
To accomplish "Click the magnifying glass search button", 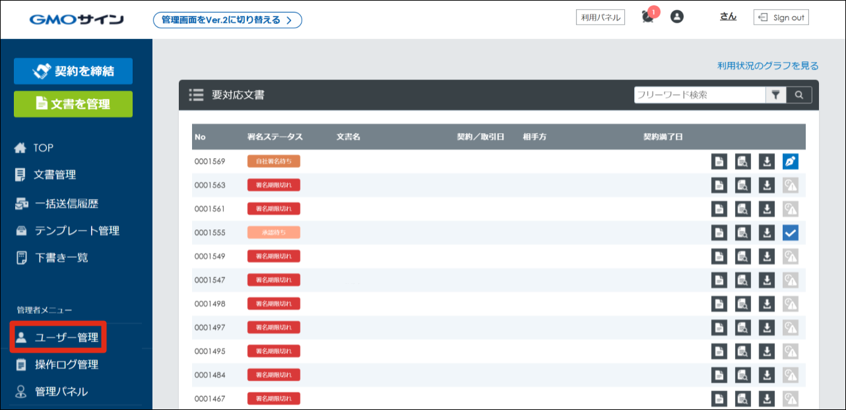I will point(798,95).
